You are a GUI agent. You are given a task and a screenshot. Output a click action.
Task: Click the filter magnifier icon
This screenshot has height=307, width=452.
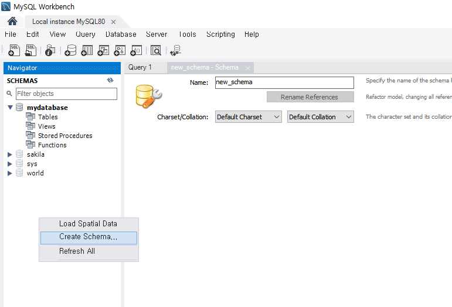click(x=9, y=94)
